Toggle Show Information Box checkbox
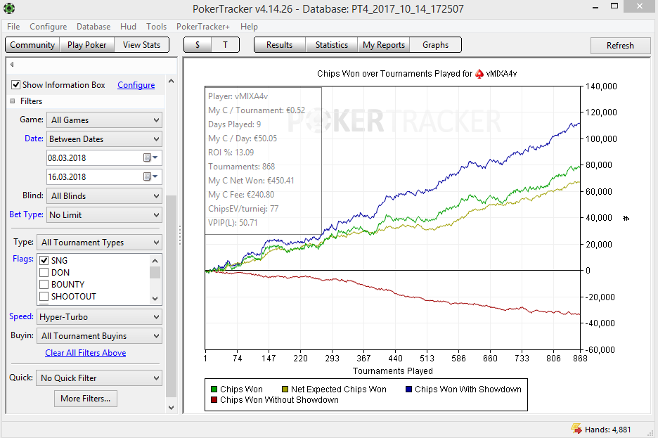This screenshot has width=658, height=438. pyautogui.click(x=15, y=85)
